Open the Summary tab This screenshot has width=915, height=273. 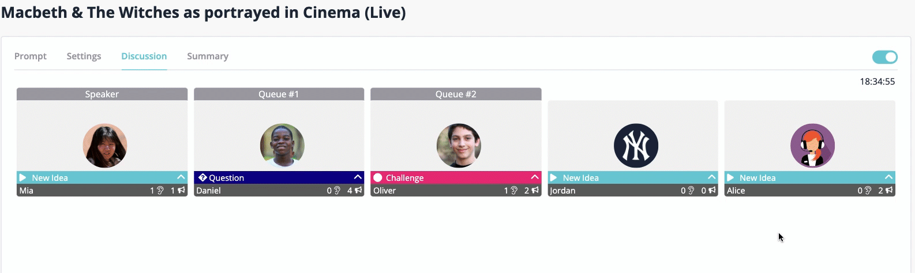coord(208,56)
